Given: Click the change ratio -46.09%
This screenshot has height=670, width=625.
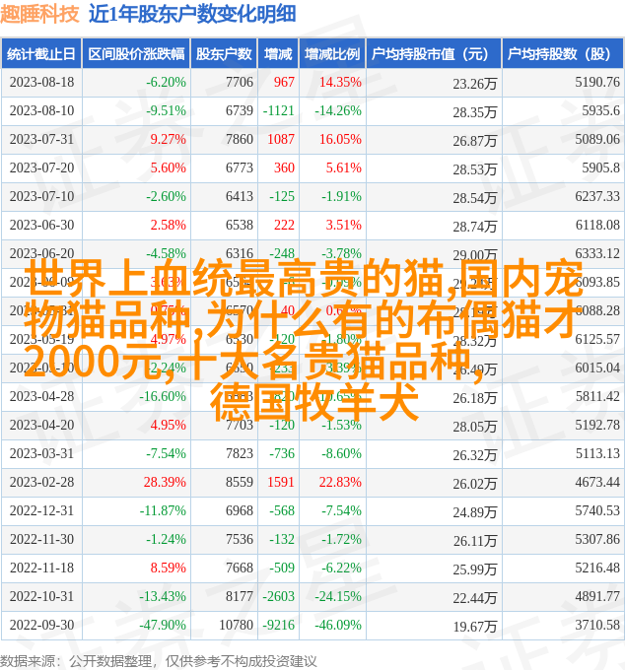Looking at the screenshot, I should (x=338, y=625).
